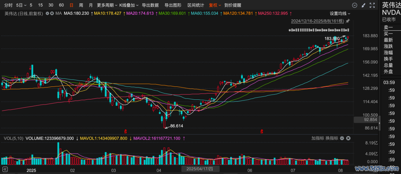This screenshot has width=401, height=174.
Task: Click the MA250:132.995 red legend
Action: point(273,14)
